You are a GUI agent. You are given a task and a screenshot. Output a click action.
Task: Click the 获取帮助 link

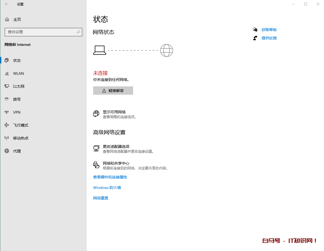click(x=269, y=30)
